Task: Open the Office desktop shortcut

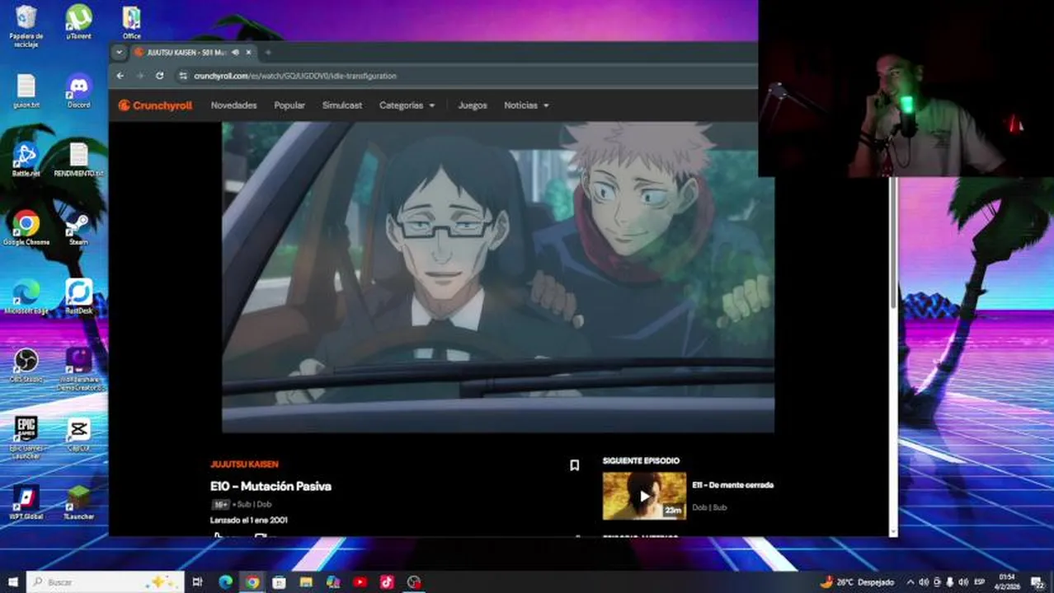Action: click(x=131, y=22)
